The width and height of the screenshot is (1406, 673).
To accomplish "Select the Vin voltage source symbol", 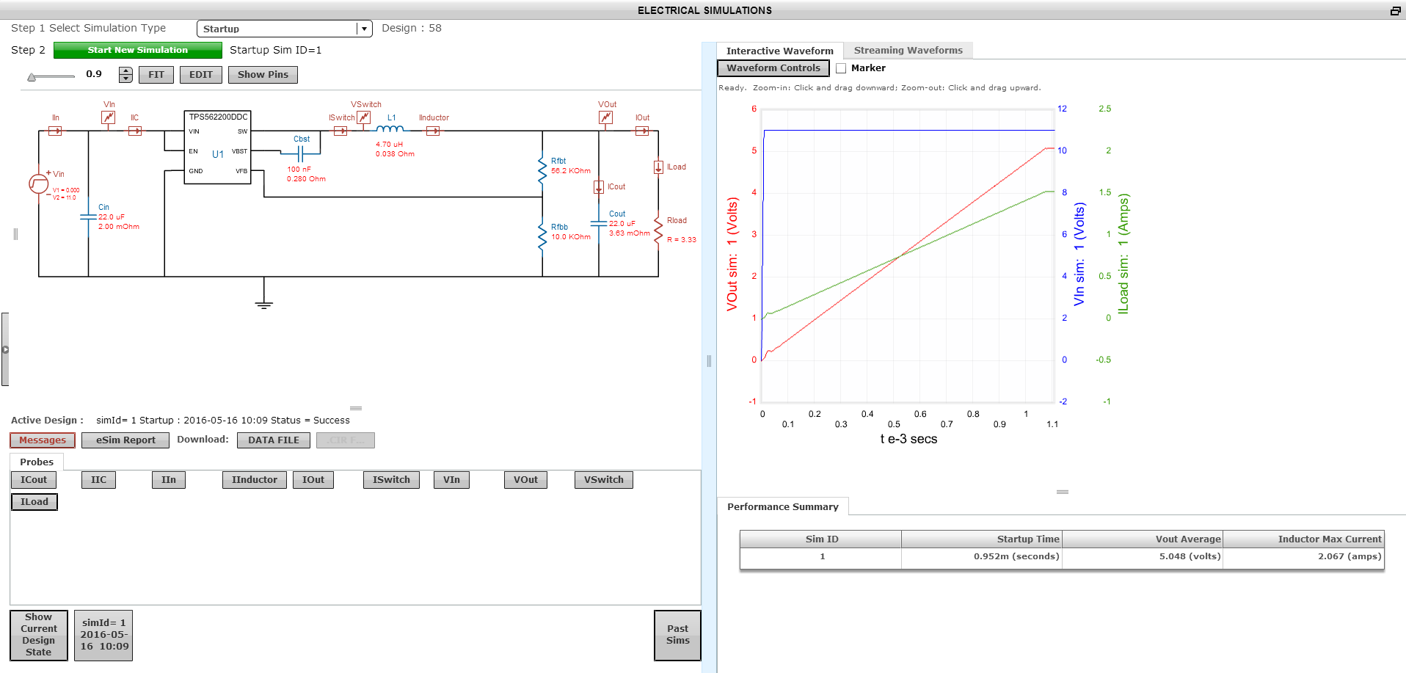I will point(39,183).
